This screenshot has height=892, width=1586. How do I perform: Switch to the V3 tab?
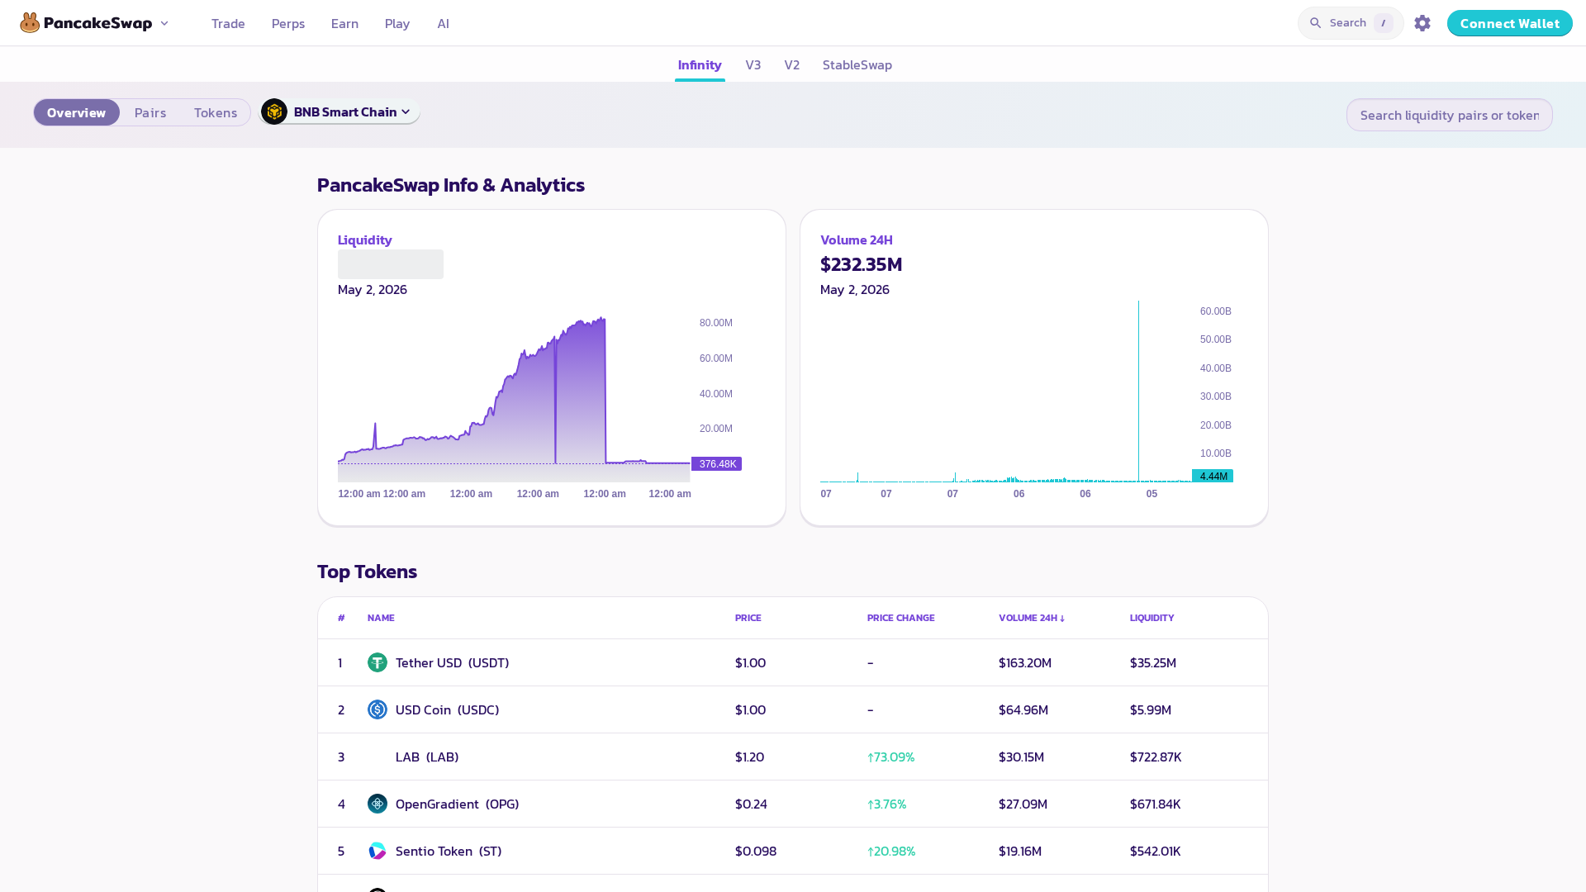pos(753,64)
